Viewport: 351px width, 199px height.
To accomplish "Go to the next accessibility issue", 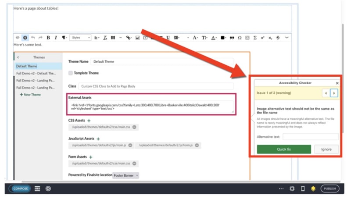I will coord(334,93).
